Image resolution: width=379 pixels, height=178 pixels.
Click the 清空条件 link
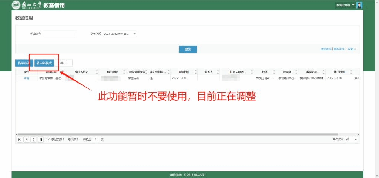[326, 49]
